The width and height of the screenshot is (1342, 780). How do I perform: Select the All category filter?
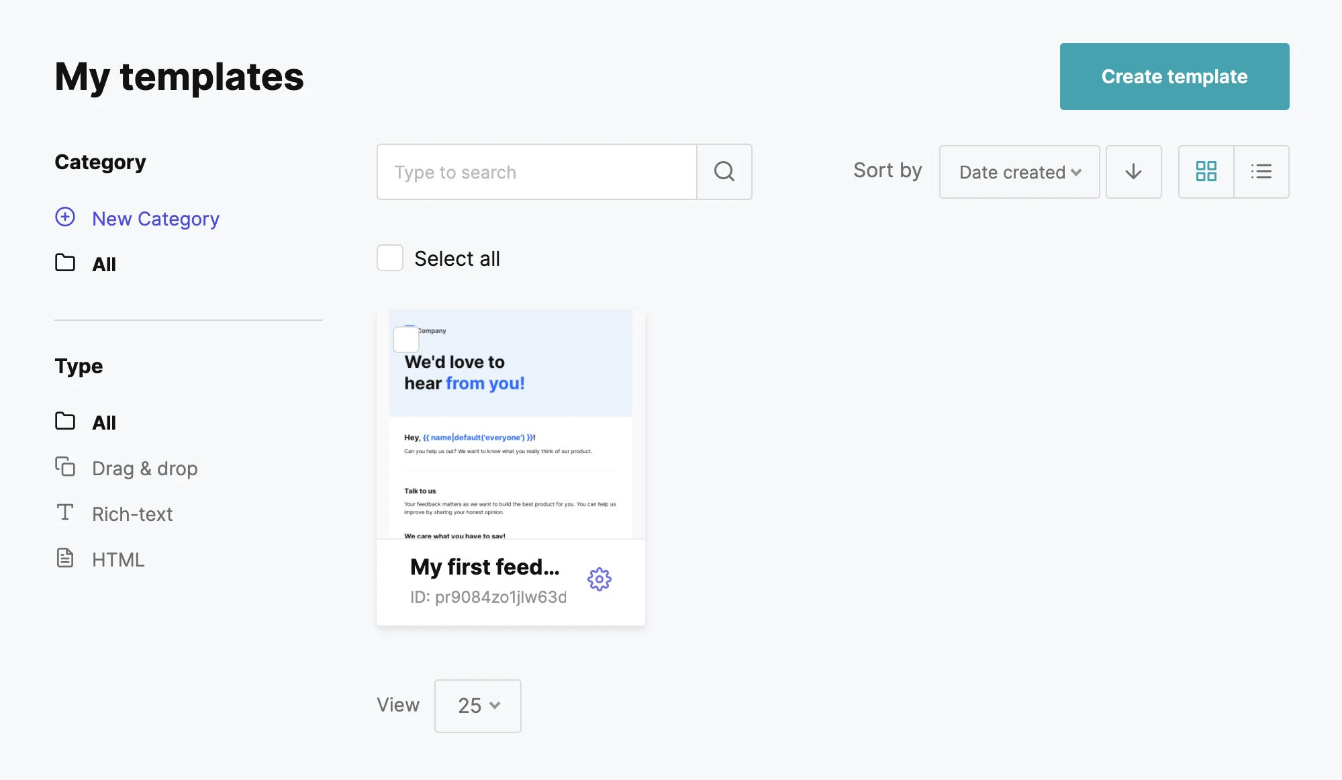click(104, 264)
